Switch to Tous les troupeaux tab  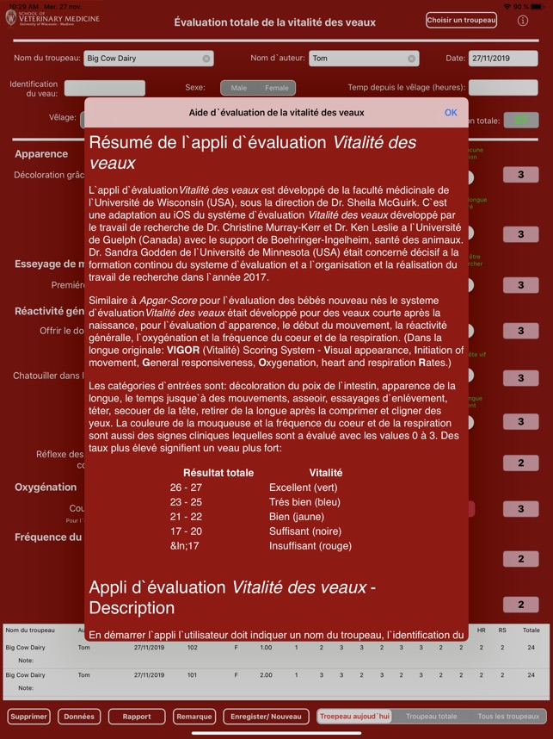click(x=508, y=717)
